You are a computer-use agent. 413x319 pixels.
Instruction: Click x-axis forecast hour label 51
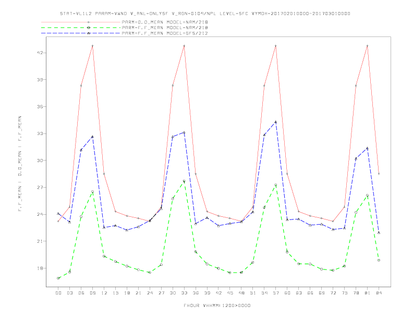253,293
